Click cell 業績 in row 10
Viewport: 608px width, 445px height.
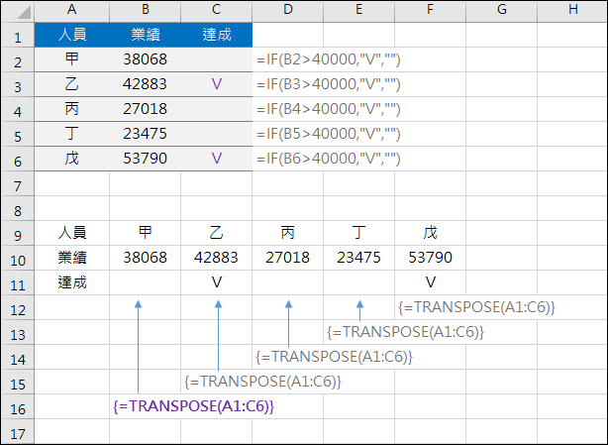pyautogui.click(x=72, y=258)
